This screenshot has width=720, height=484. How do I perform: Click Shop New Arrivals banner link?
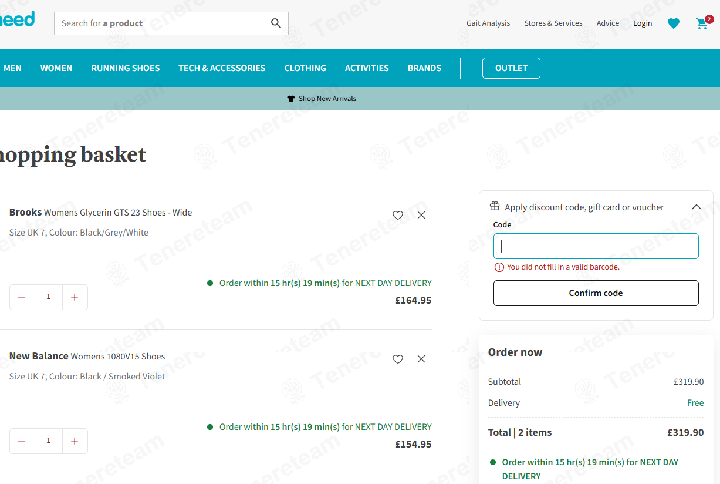pos(327,99)
